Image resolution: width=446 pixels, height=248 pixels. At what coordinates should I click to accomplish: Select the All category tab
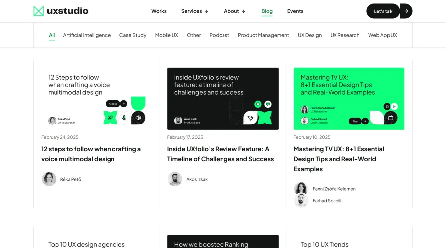point(52,35)
